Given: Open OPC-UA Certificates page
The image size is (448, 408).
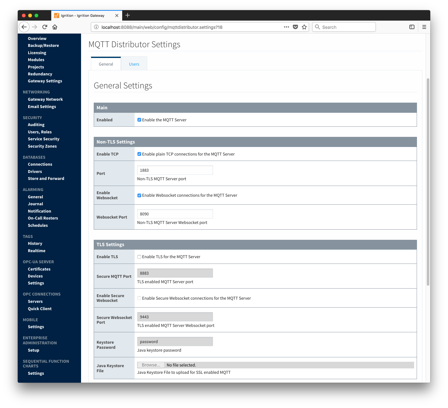Looking at the screenshot, I should click(x=39, y=269).
